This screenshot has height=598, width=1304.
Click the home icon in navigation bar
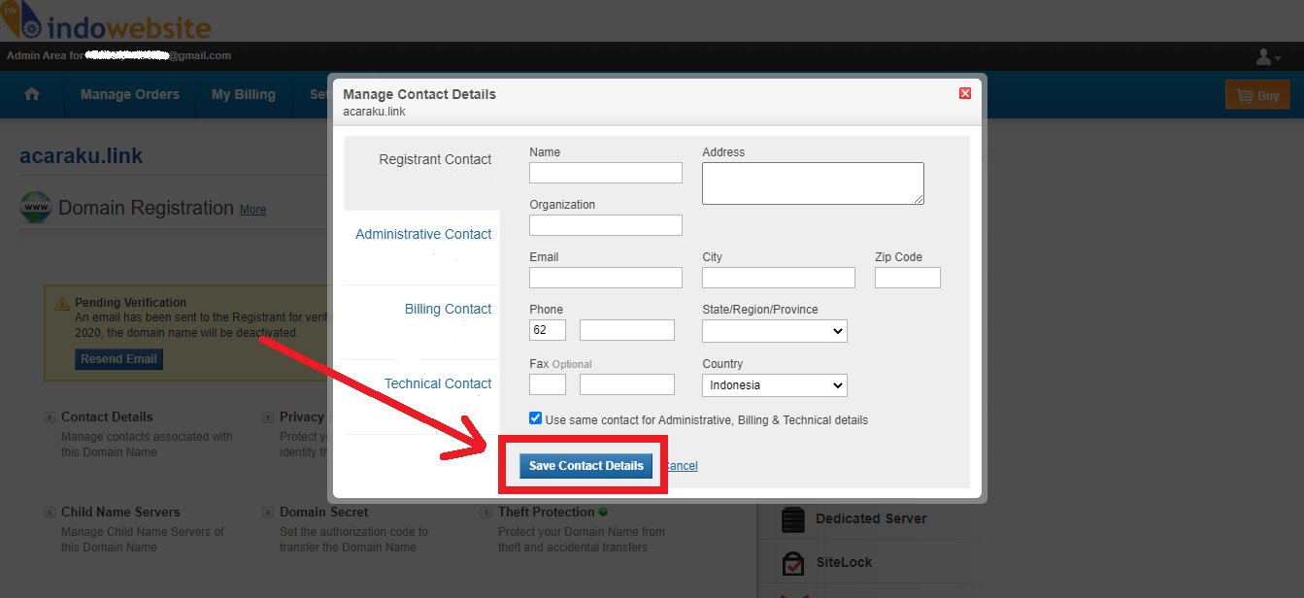coord(32,94)
